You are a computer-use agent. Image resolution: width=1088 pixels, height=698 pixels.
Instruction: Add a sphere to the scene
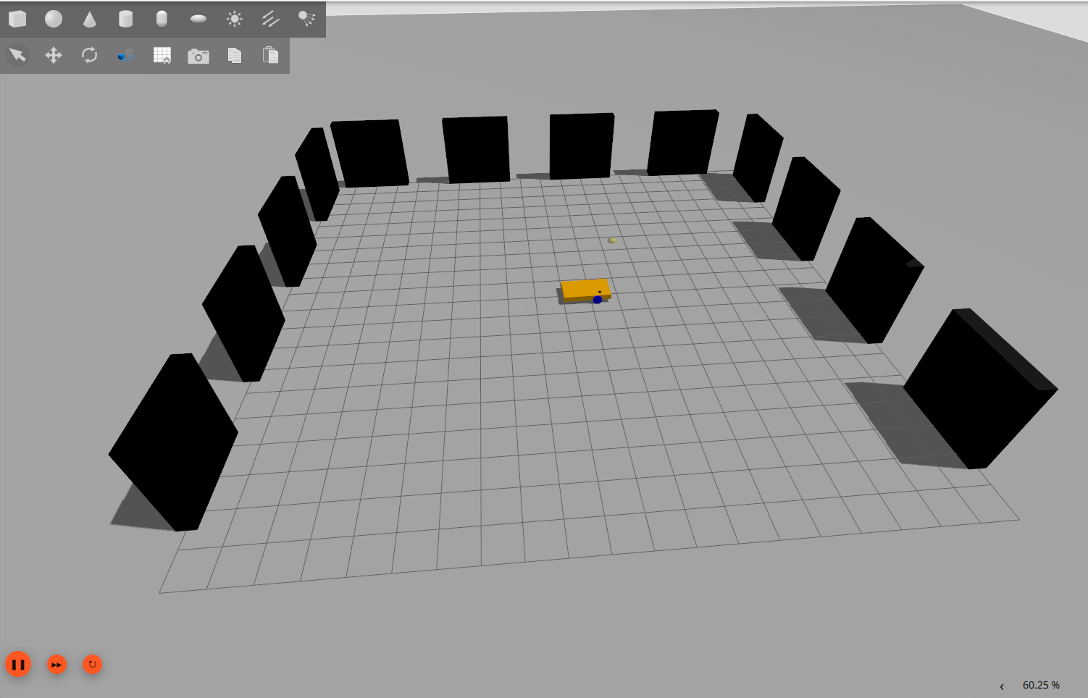[x=54, y=19]
